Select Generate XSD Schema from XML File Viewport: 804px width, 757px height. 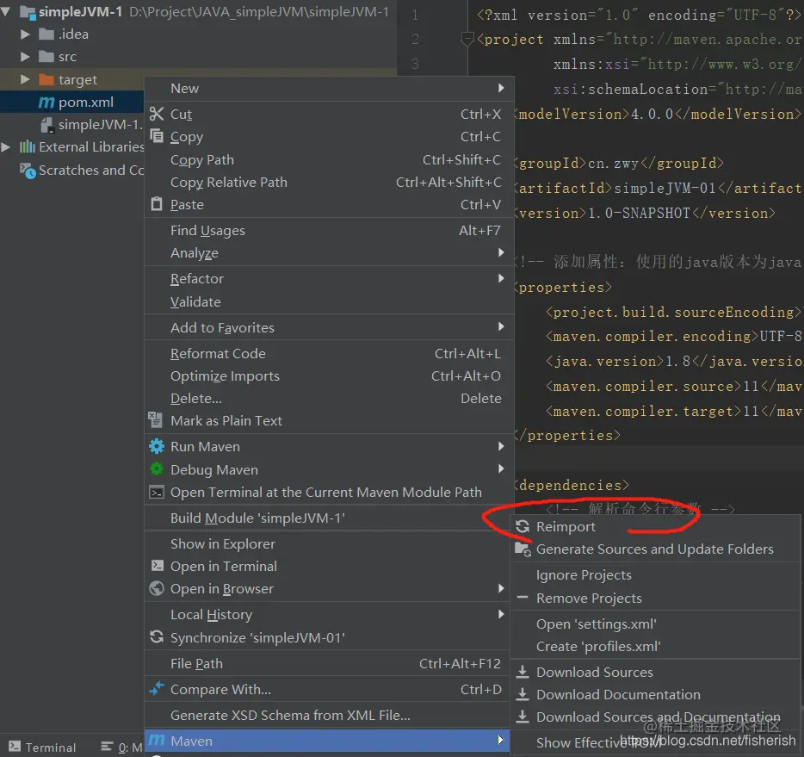pyautogui.click(x=327, y=715)
